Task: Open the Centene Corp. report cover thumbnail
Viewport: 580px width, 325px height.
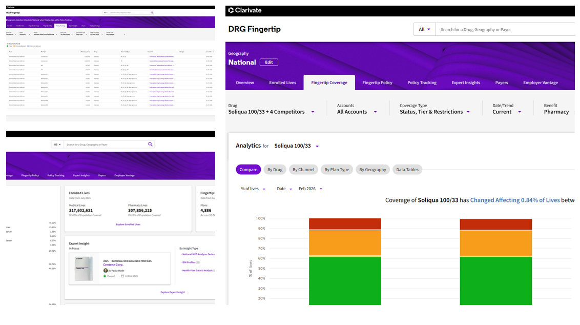Action: pos(84,269)
